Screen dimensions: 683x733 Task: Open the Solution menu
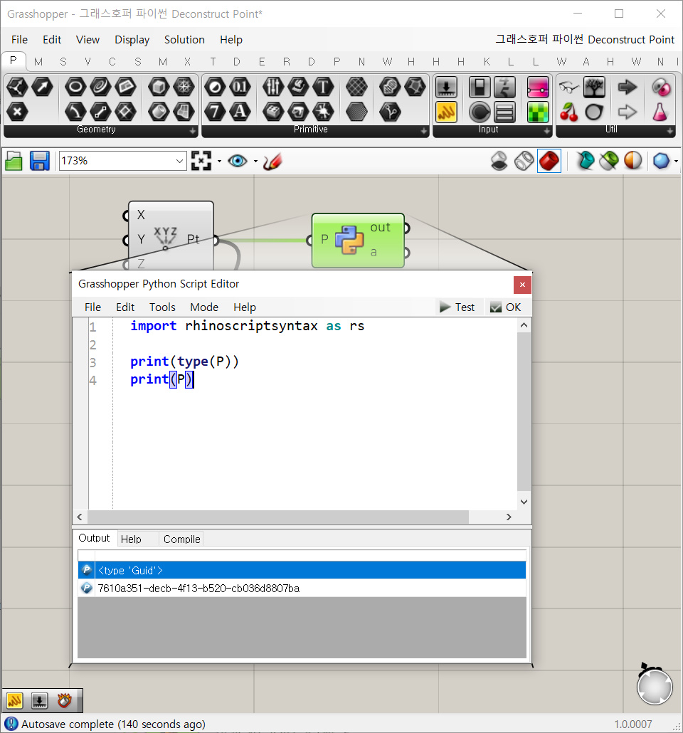coord(184,40)
